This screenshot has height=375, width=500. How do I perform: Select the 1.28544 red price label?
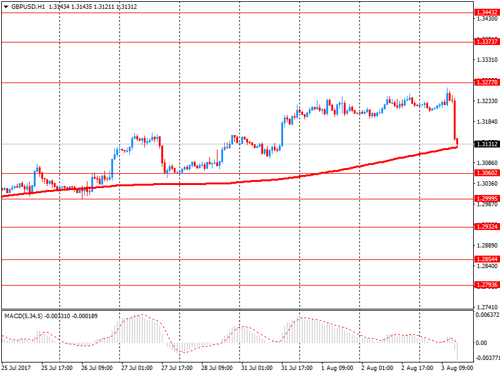tap(487, 259)
